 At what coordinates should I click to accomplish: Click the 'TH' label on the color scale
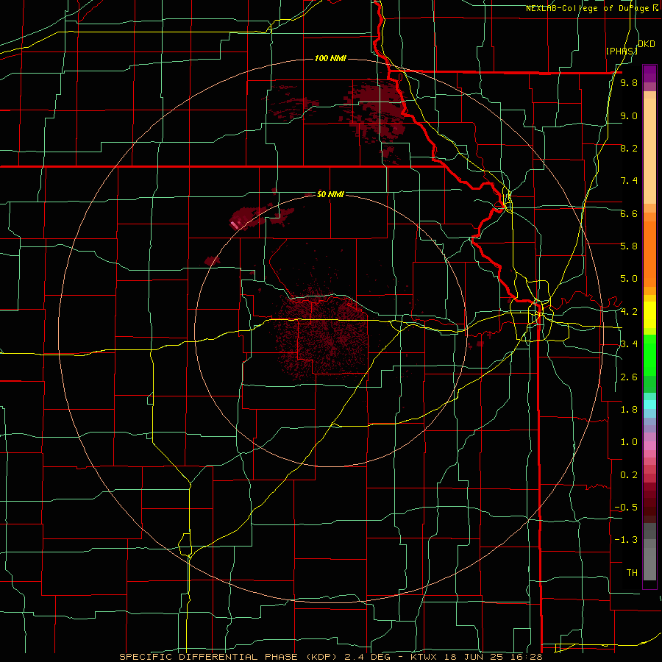[632, 573]
